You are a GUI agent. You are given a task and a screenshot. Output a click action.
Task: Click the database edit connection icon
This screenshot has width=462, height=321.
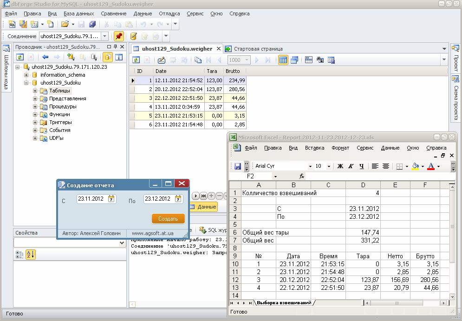click(x=133, y=36)
